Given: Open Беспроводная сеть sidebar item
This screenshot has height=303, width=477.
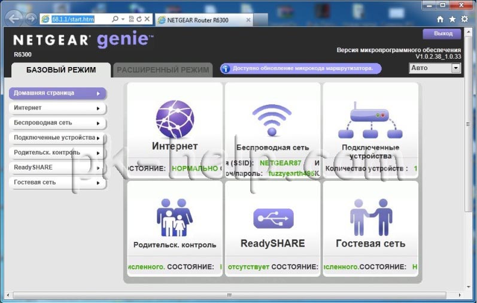Looking at the screenshot, I should pos(57,123).
